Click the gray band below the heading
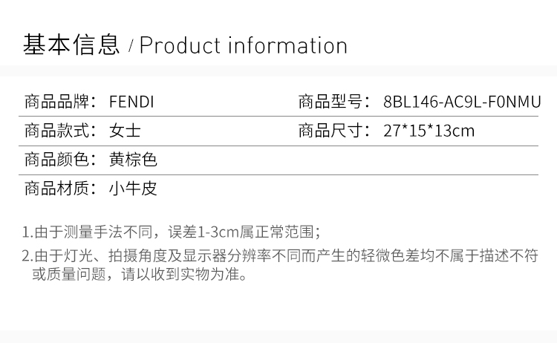This screenshot has width=557, height=343. coord(278,71)
